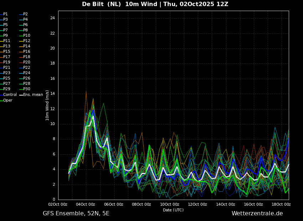303x221 pixels.
Task: Click the 04Oct 00z date tick label
Action: [86, 204]
